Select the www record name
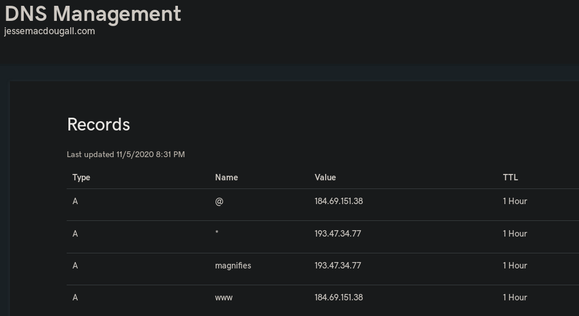This screenshot has height=316, width=579. pyautogui.click(x=224, y=298)
